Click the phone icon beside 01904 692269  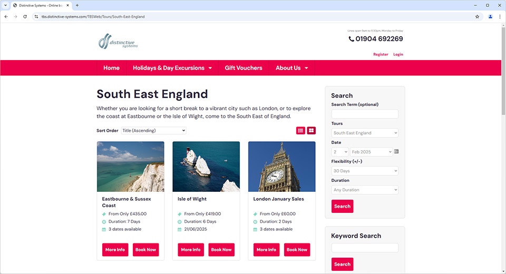tap(351, 39)
